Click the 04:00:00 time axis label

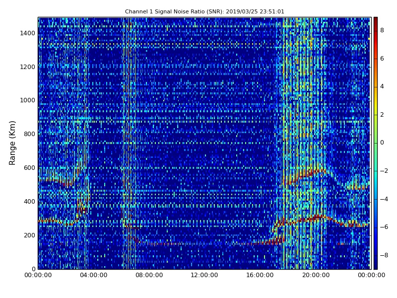tap(94, 275)
